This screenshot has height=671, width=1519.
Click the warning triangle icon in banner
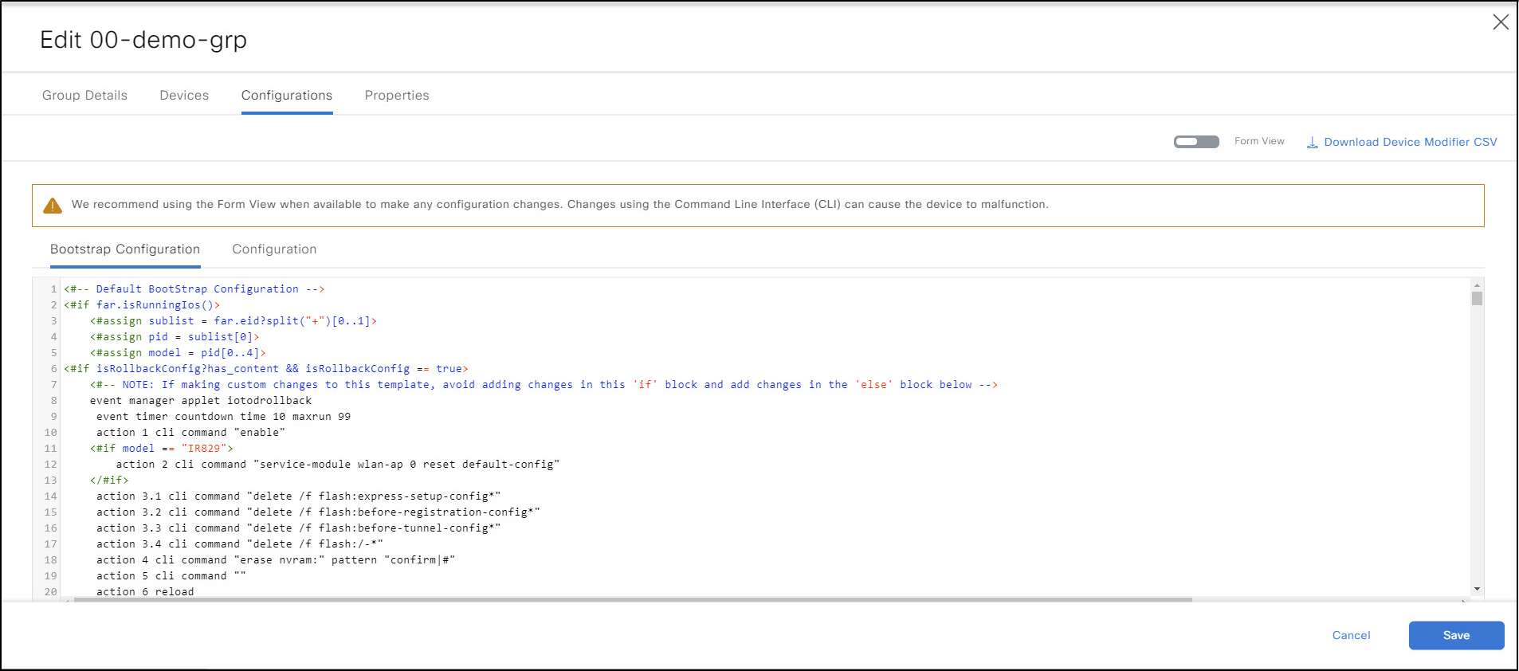coord(53,206)
